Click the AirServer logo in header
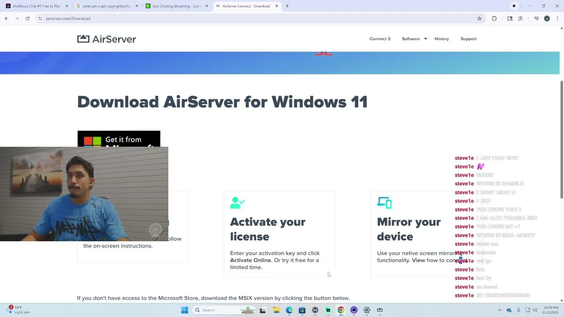Image resolution: width=564 pixels, height=317 pixels. [107, 39]
